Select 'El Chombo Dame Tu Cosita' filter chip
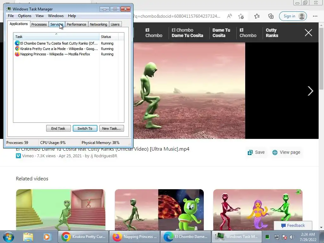This screenshot has width=324, height=243. click(x=187, y=33)
